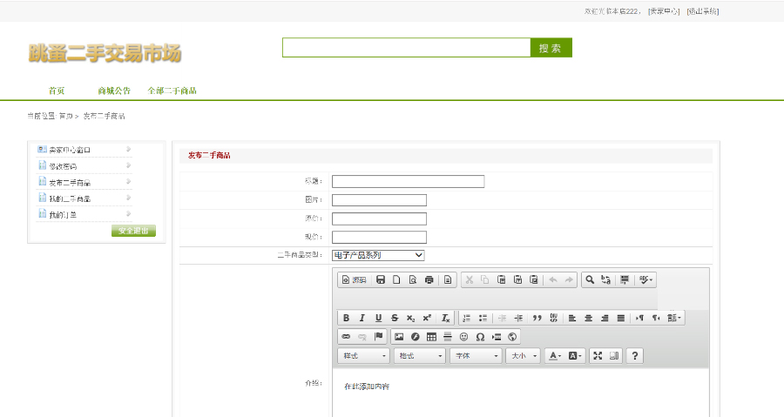Insert a table using the table icon
Viewport: 784px width, 417px height.
431,336
